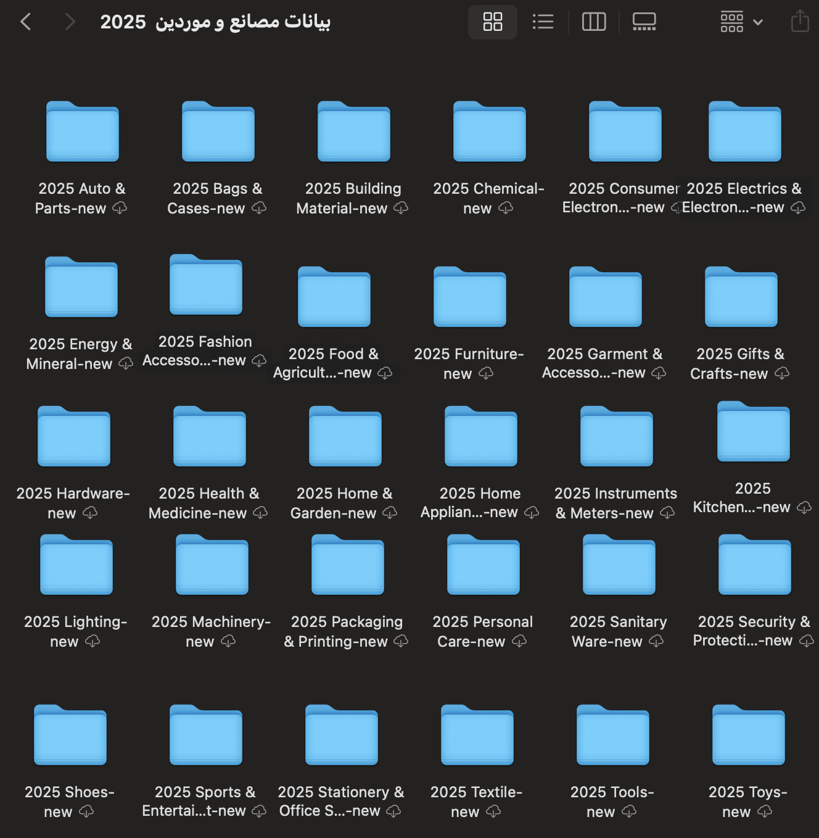Download cloud icon for Personal Care-new
The width and height of the screenshot is (819, 838).
tap(519, 641)
